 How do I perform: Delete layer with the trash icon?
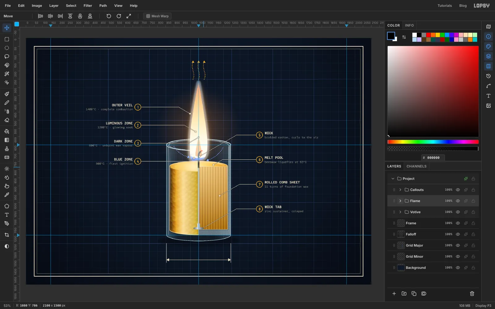[472, 294]
